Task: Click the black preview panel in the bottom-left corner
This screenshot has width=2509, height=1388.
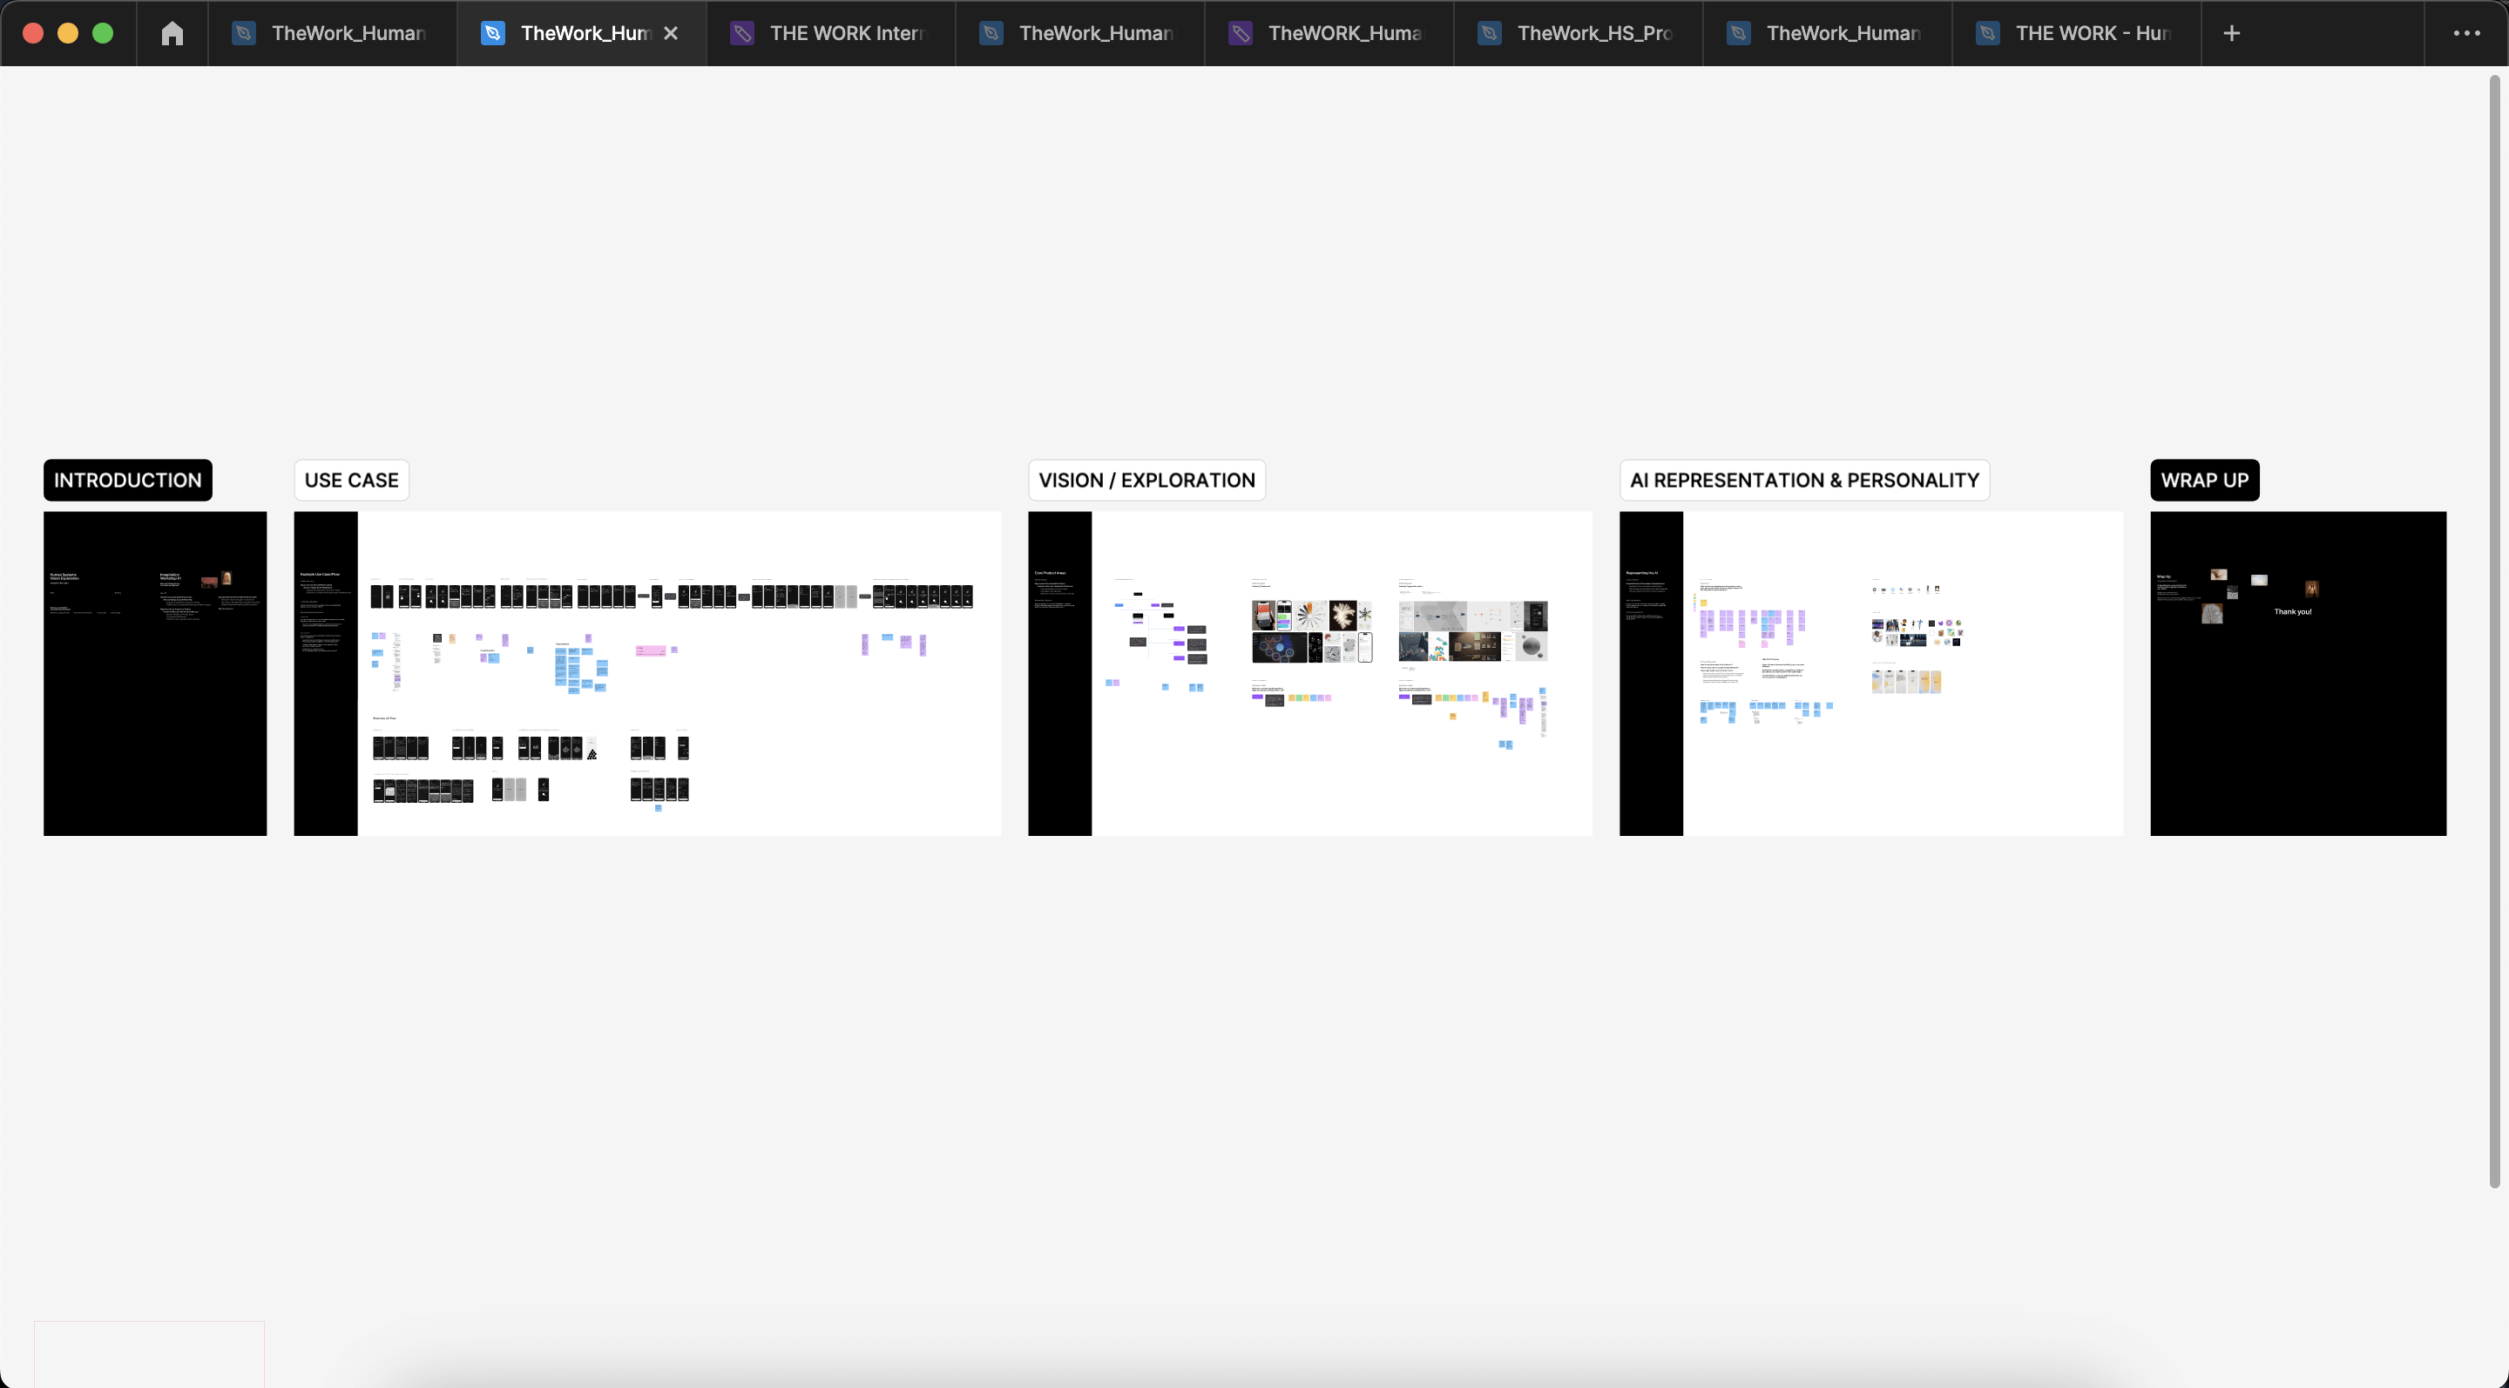Action: (x=148, y=1353)
